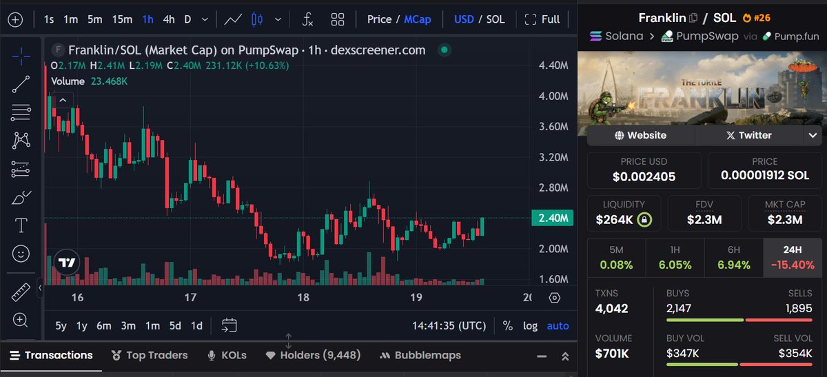
Task: Open the token Twitter link
Action: [749, 135]
